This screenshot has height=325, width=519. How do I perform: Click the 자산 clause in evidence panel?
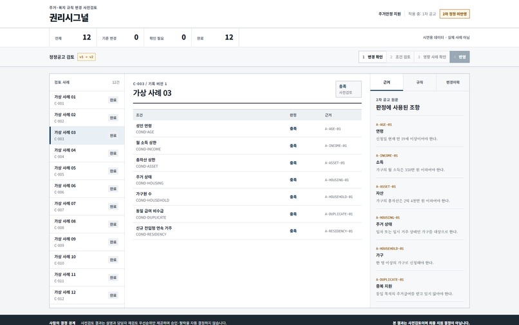(x=419, y=193)
